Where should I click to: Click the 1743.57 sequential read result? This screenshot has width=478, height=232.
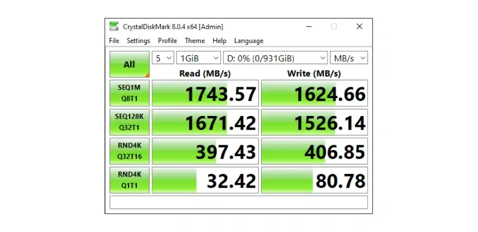coord(205,93)
